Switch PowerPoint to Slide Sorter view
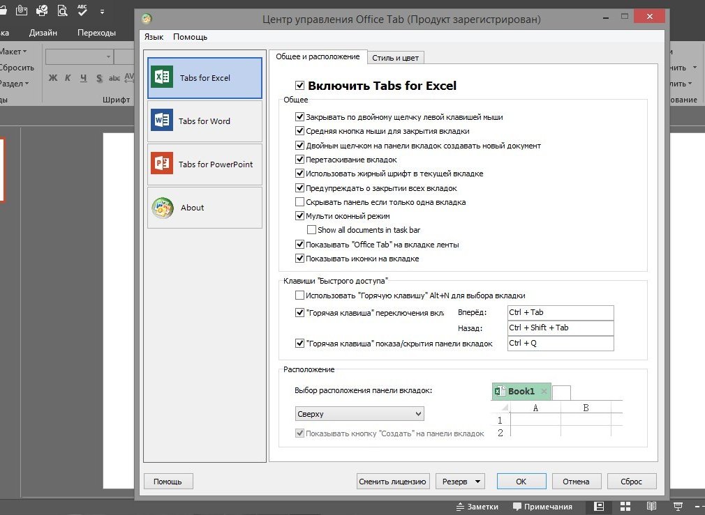705x515 pixels. coord(625,507)
